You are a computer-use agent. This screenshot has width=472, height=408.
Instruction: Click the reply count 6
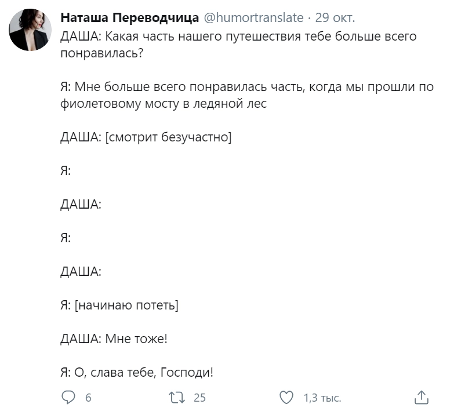click(x=88, y=398)
